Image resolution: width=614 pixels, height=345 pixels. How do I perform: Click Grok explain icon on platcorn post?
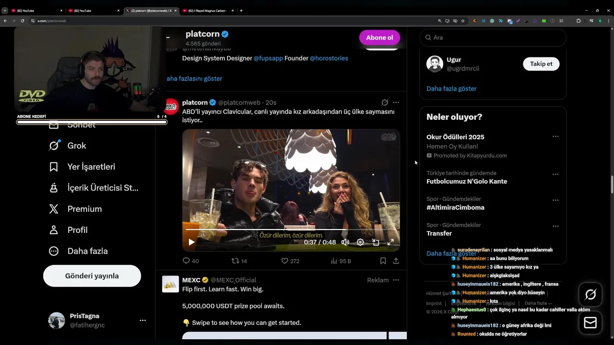point(385,103)
